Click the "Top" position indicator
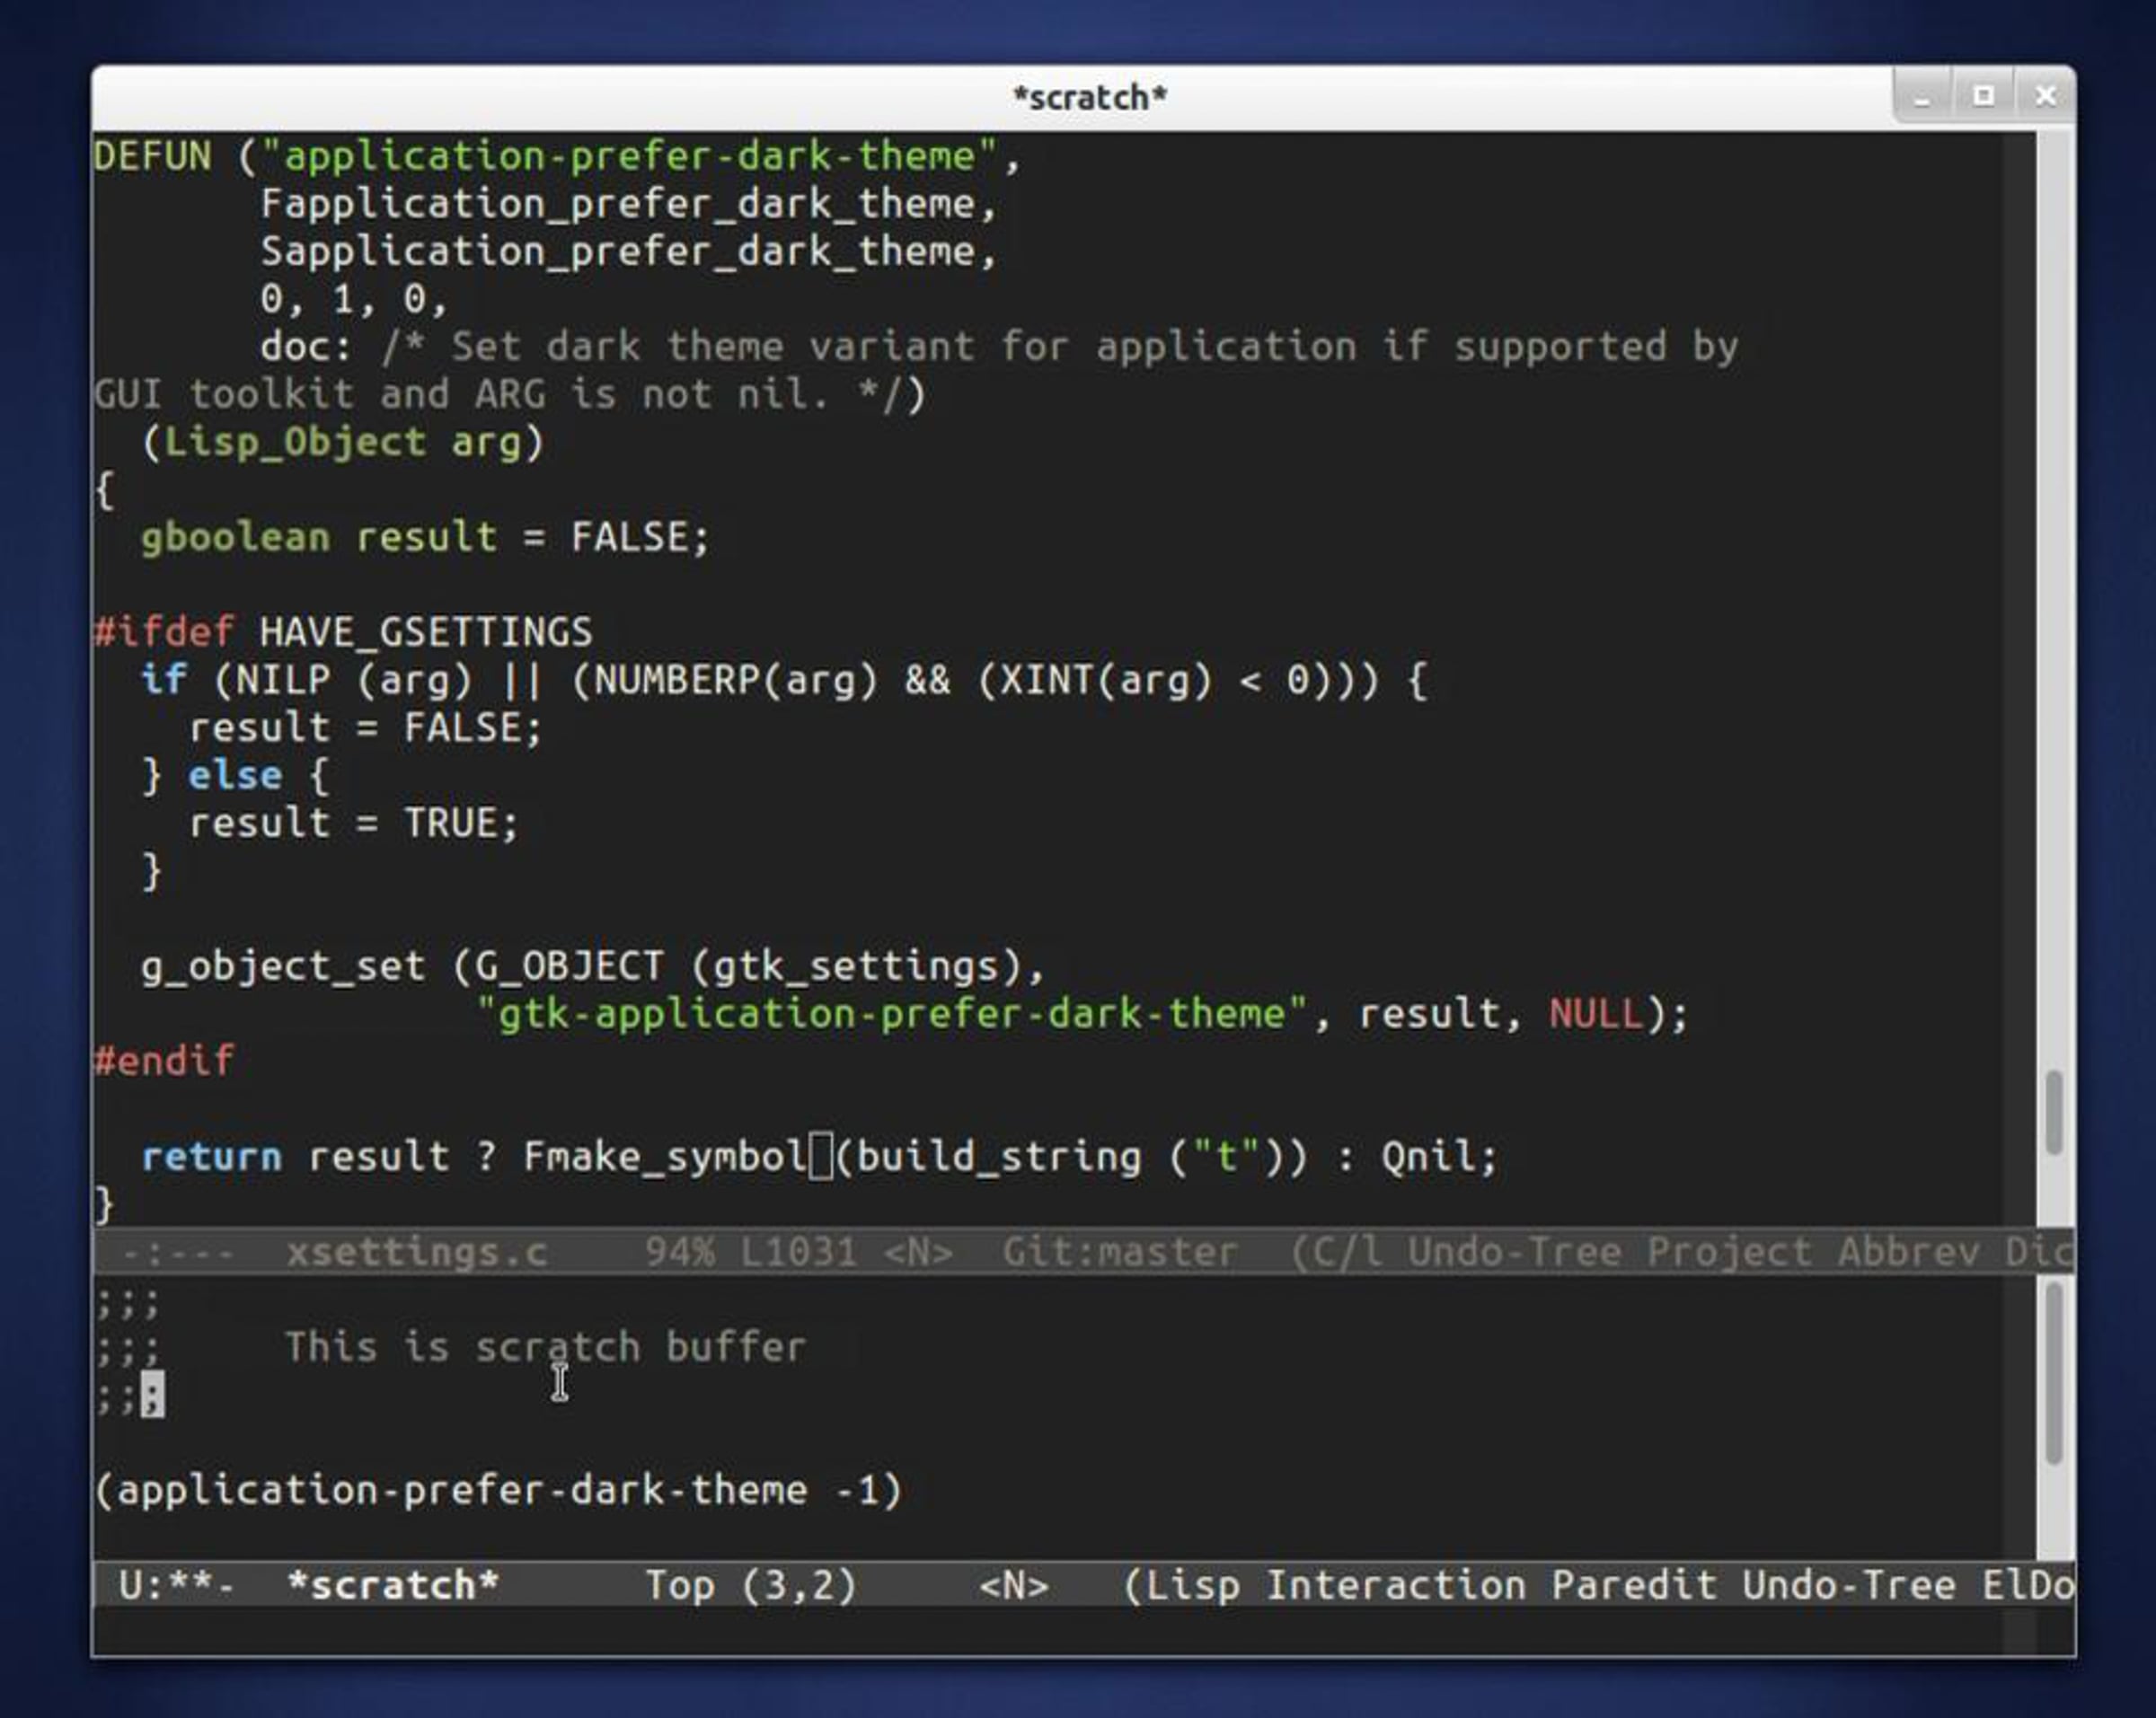This screenshot has width=2156, height=1718. (x=680, y=1585)
